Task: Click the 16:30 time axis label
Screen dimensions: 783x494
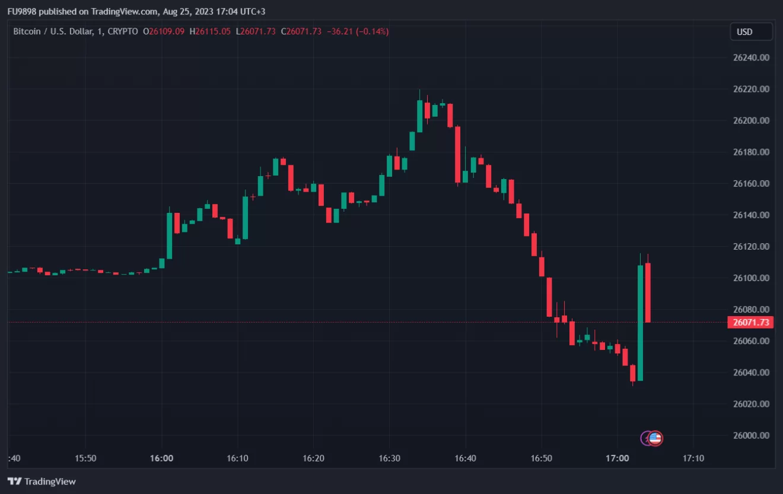Action: pyautogui.click(x=389, y=458)
